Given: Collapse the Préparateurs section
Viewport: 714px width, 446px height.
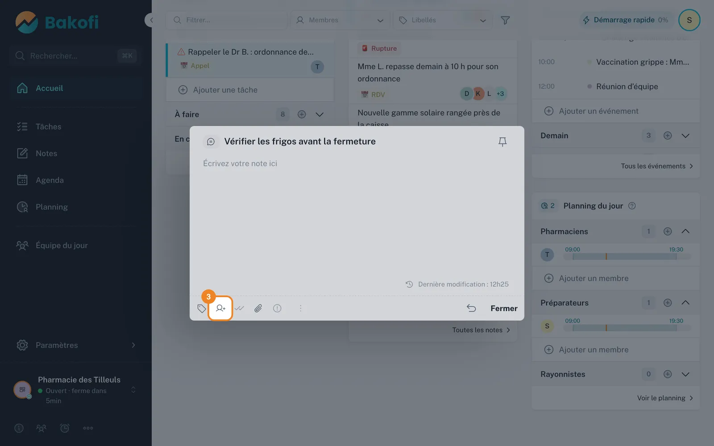Looking at the screenshot, I should [685, 303].
